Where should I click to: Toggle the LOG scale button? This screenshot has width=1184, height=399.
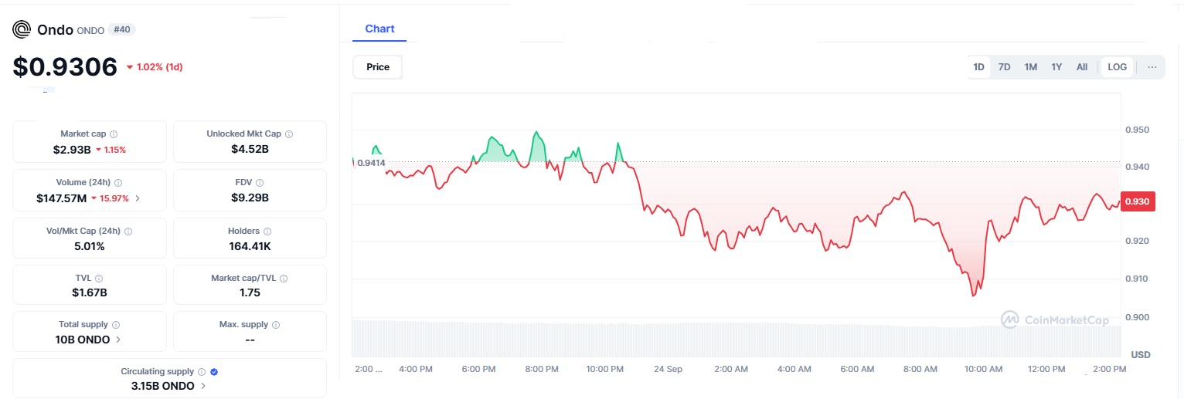pos(1118,67)
